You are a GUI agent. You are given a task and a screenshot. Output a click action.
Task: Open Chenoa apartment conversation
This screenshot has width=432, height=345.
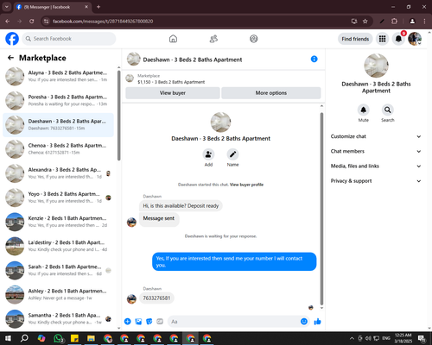(58, 149)
